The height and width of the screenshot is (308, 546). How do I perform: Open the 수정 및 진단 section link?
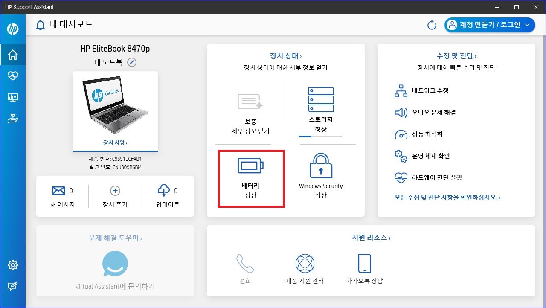click(x=456, y=56)
